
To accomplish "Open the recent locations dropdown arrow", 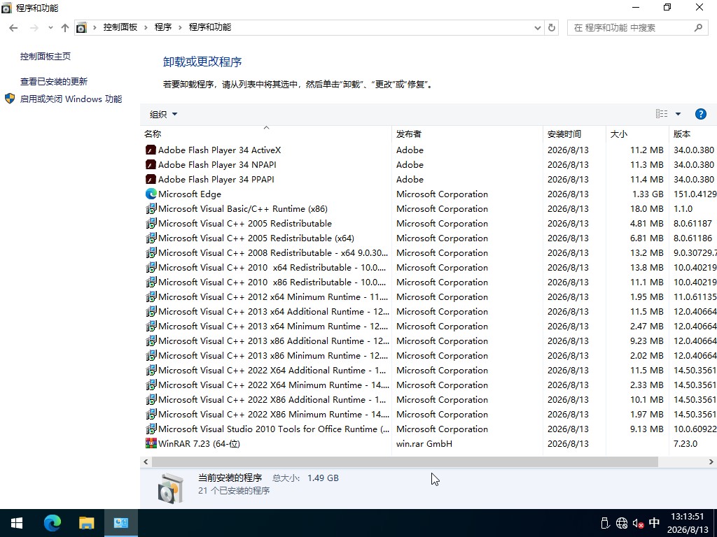I will pos(50,28).
